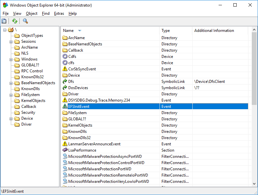This screenshot has height=195, width=258.
Task: Select GLOBAL?? in the tree
Action: coord(30,65)
